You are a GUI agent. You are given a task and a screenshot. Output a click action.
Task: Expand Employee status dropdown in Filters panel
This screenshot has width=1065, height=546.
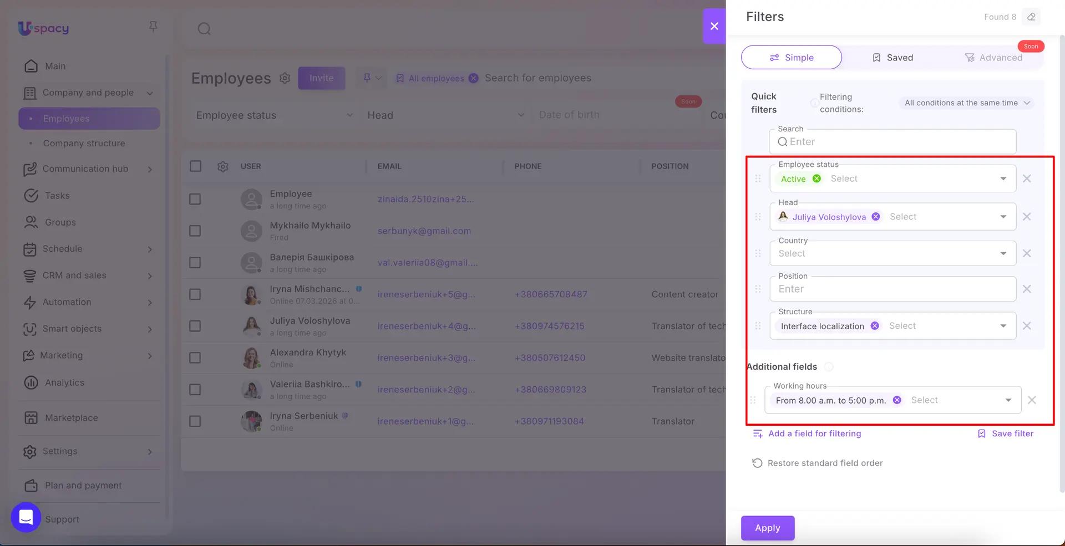coord(1003,178)
